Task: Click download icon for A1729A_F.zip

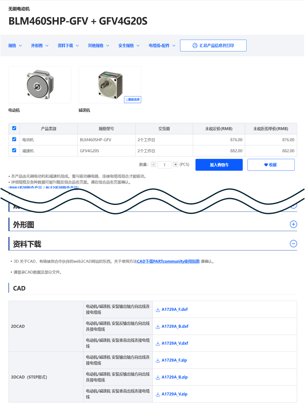Action: [158, 360]
